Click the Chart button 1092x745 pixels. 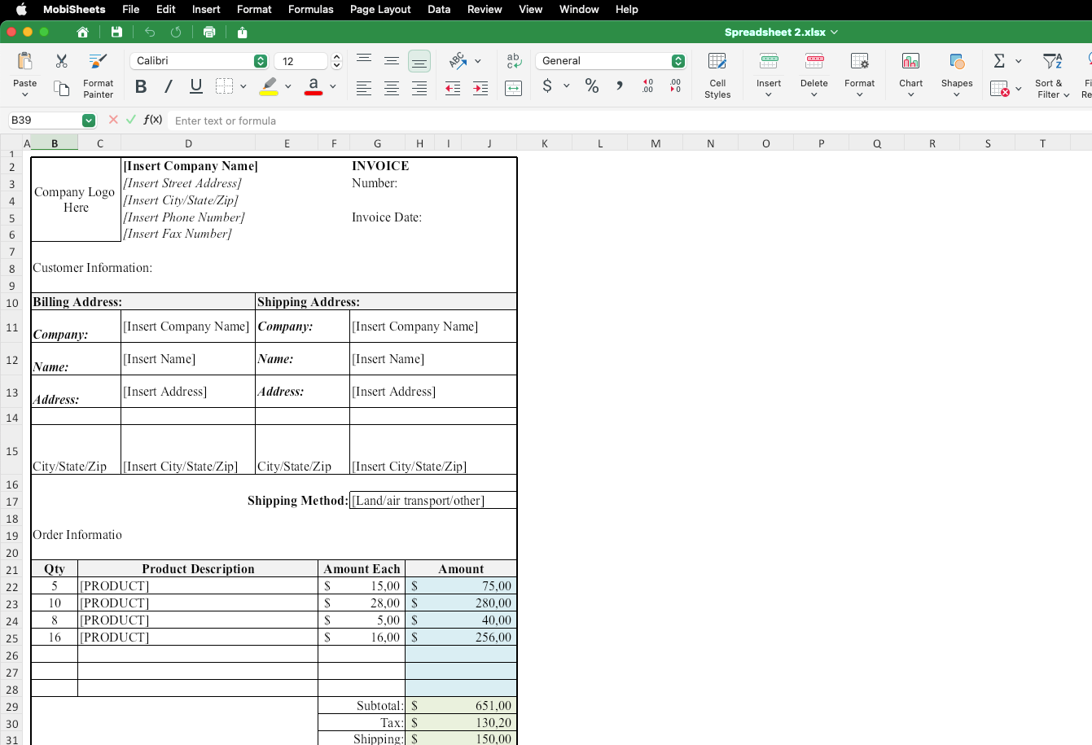(910, 75)
